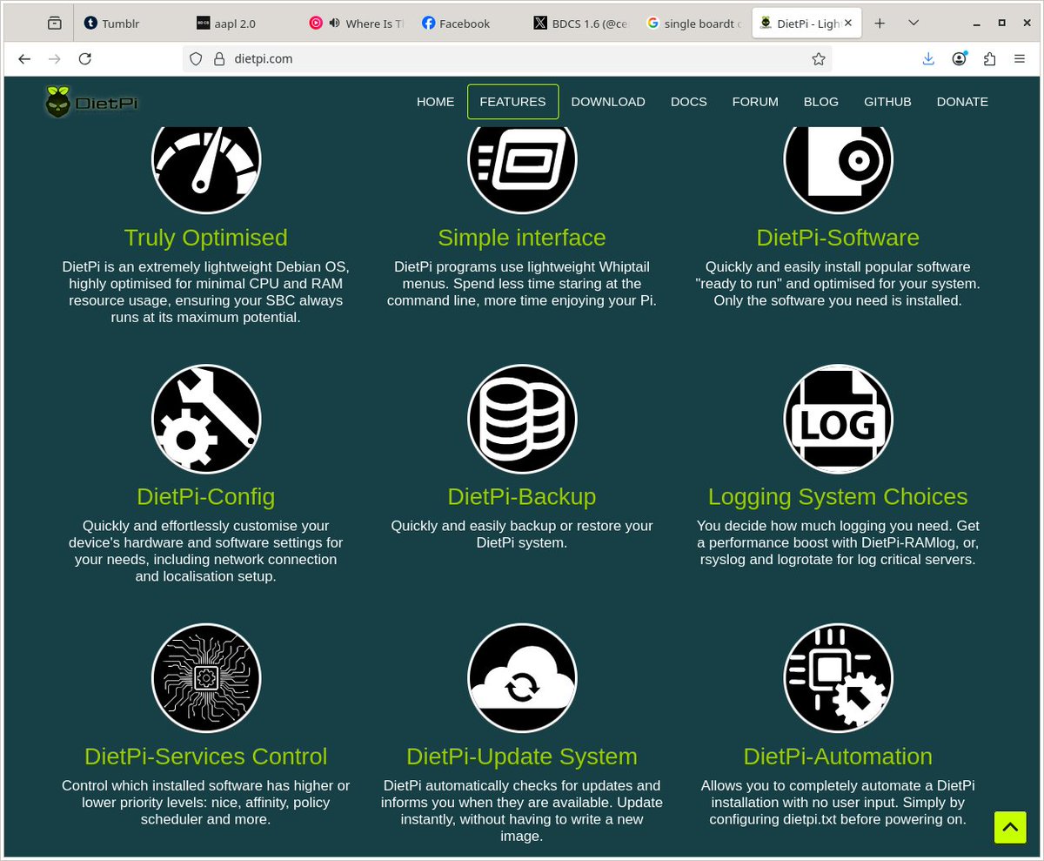Click the DietPi logo in the header

[x=91, y=102]
